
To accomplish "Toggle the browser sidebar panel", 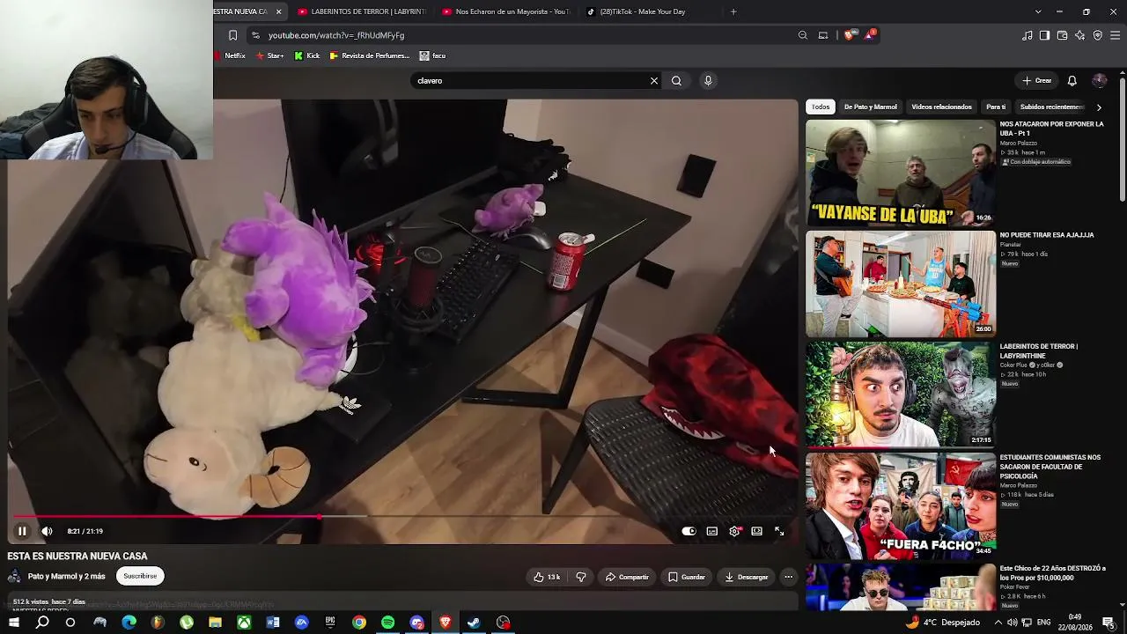I will 1044,35.
